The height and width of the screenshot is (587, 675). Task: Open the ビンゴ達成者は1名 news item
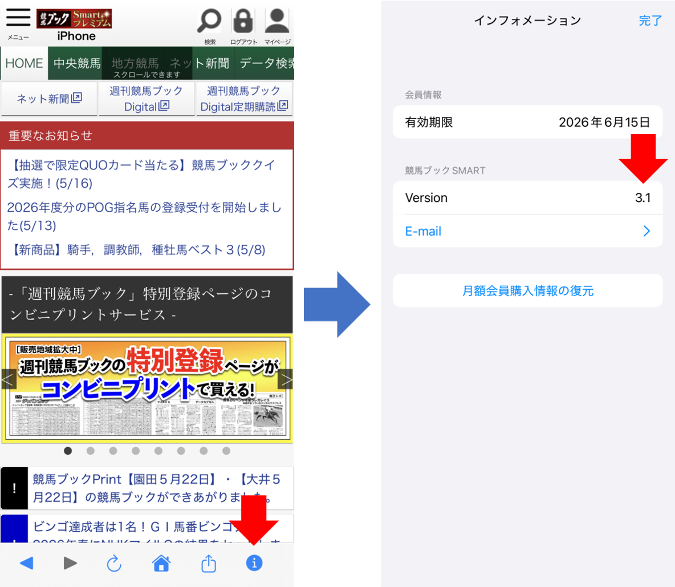tap(147, 528)
